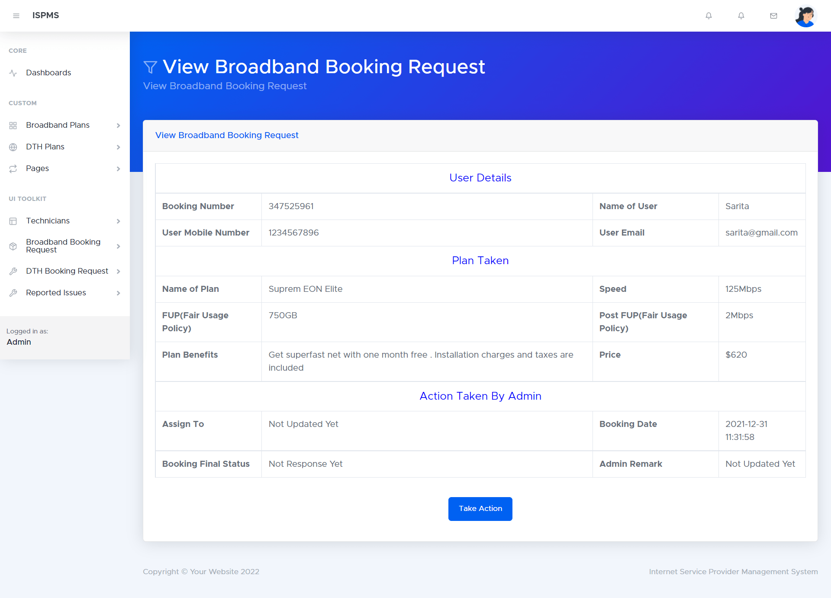831x598 pixels.
Task: Toggle the hamburger sidebar menu icon
Action: 16,16
